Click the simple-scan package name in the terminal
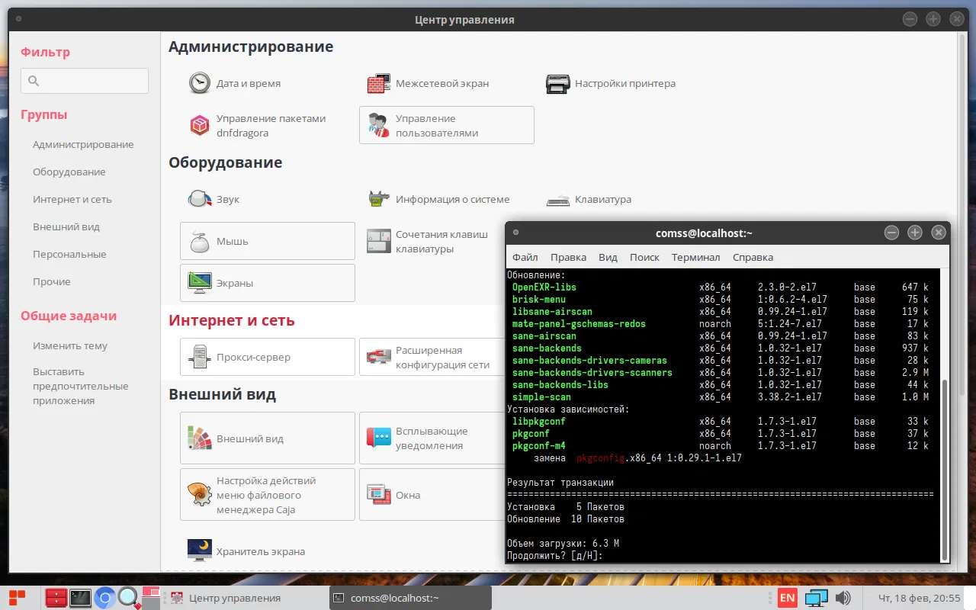 [541, 397]
